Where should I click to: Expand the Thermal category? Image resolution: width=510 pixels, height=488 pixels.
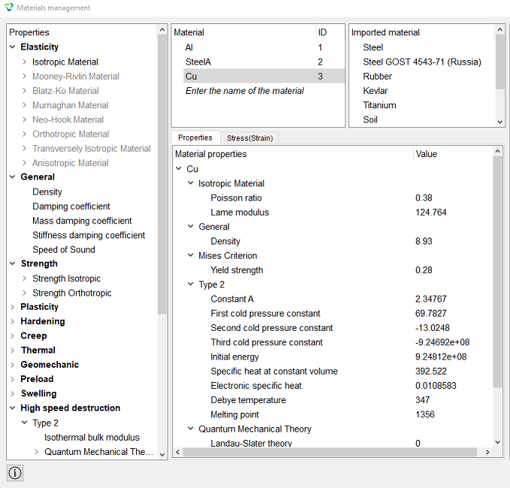pos(12,350)
